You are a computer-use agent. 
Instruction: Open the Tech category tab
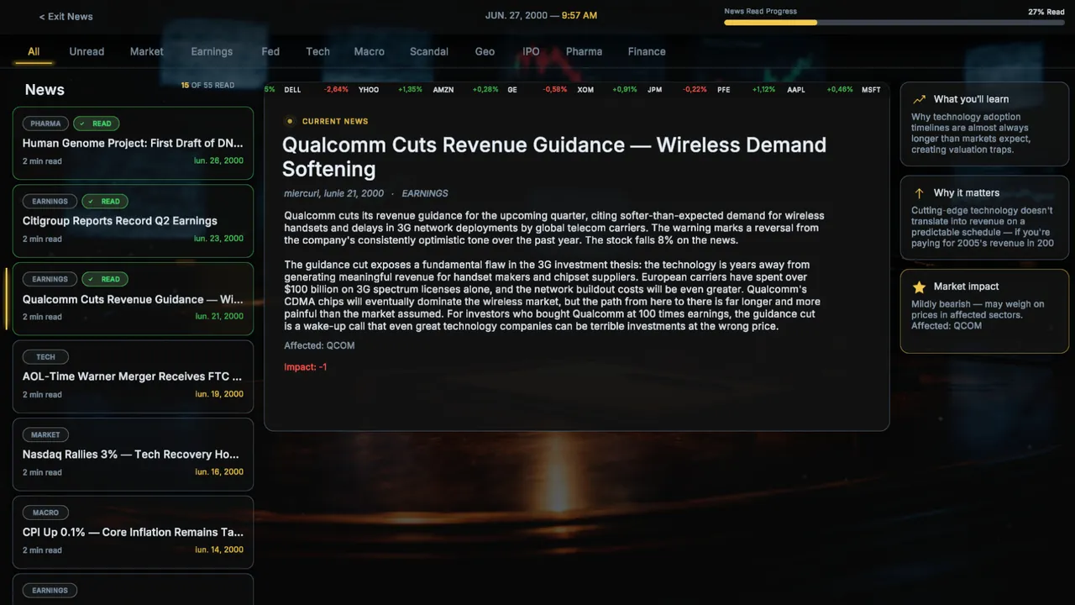[317, 51]
